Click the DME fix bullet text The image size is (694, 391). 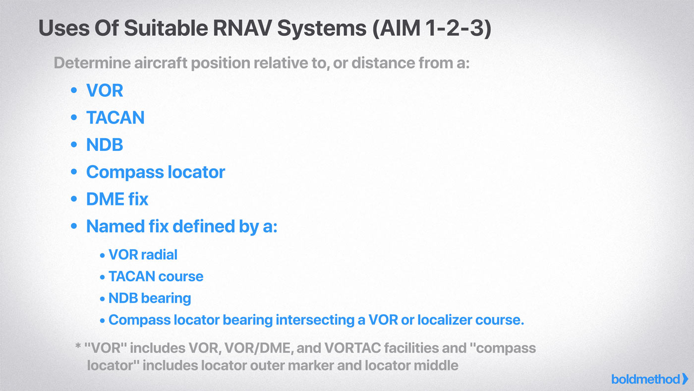117,199
